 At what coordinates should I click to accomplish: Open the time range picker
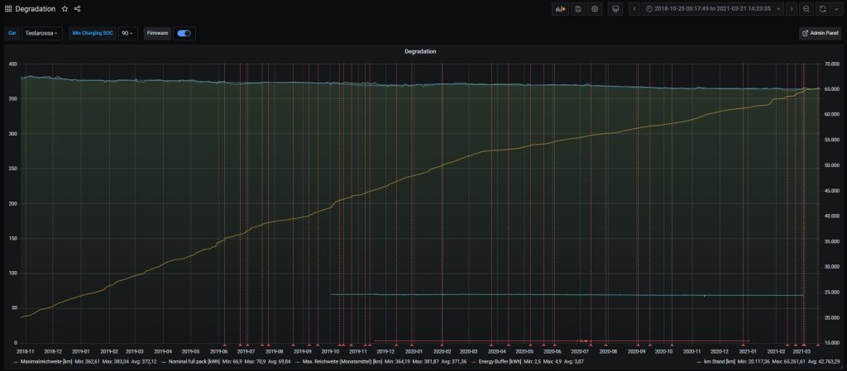coord(713,9)
